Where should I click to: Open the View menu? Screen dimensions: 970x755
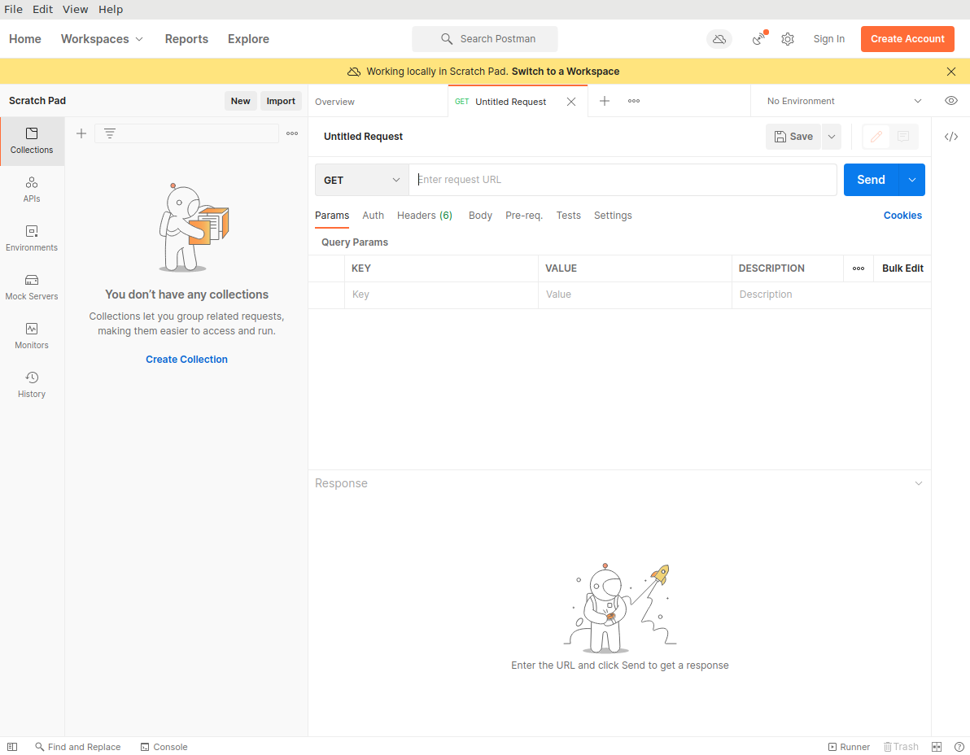[x=75, y=10]
